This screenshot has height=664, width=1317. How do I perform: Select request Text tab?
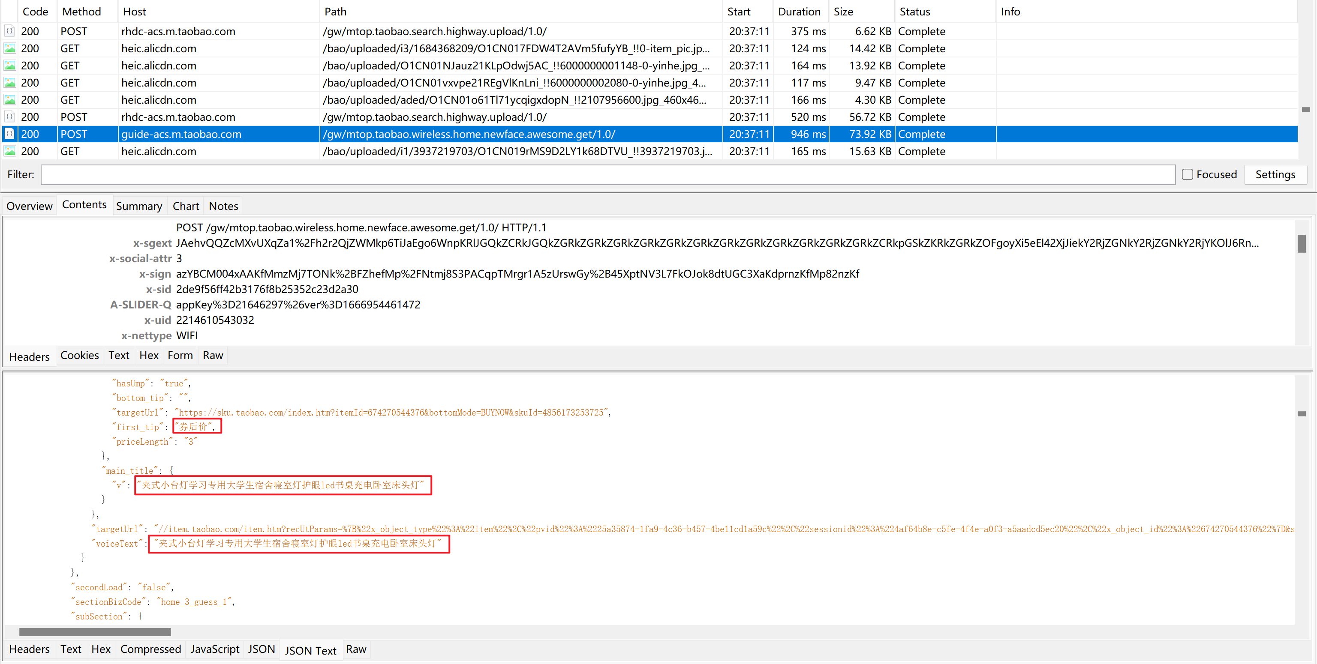tap(119, 356)
